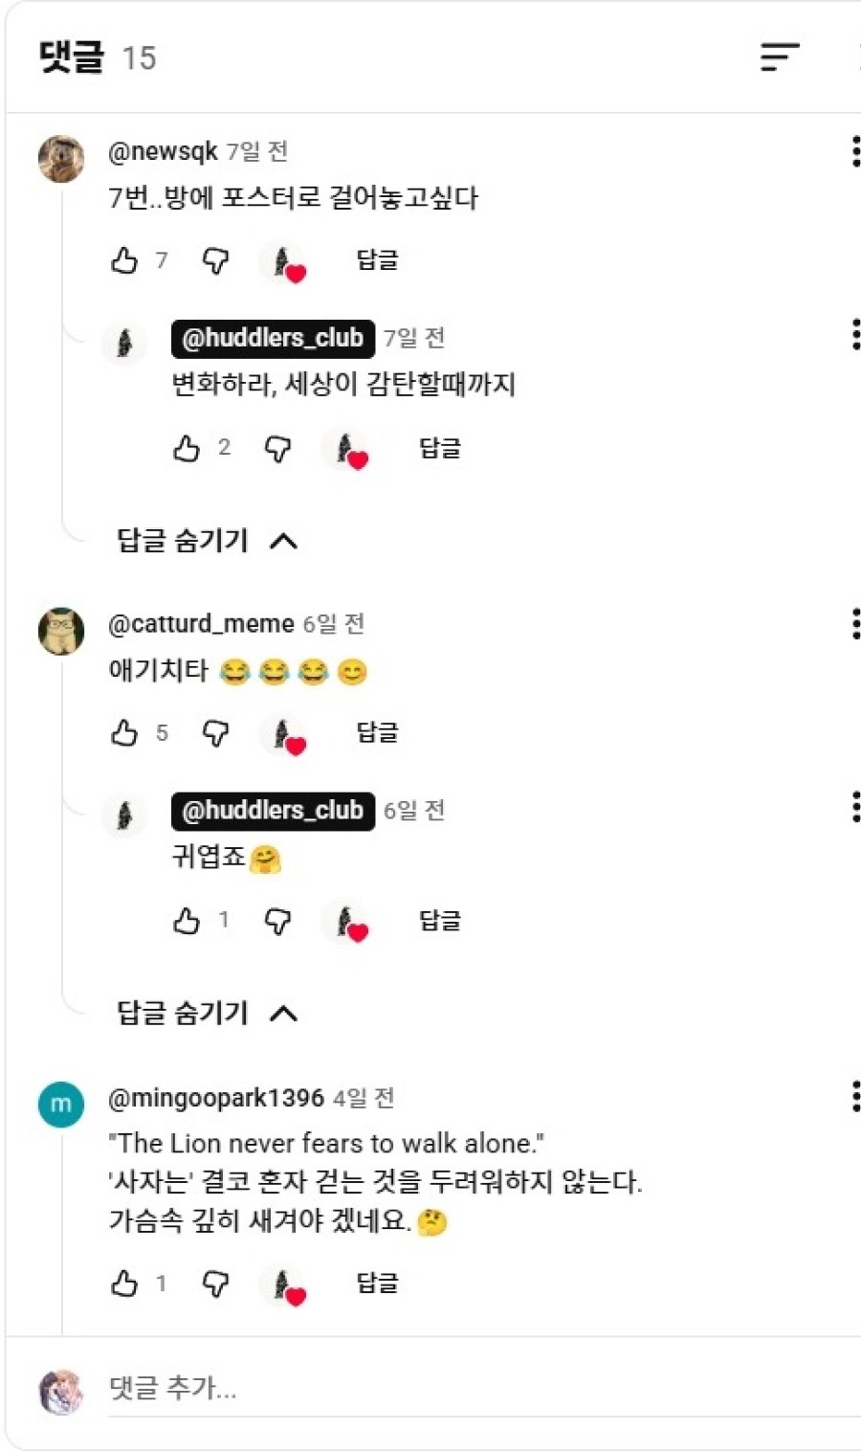This screenshot has height=1452, width=861.
Task: Like the comment by @newsqk
Action: (124, 260)
